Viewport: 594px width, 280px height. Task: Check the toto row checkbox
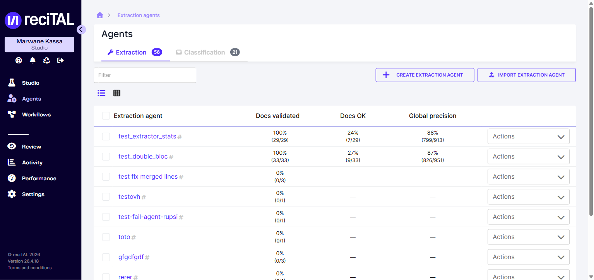tap(106, 237)
